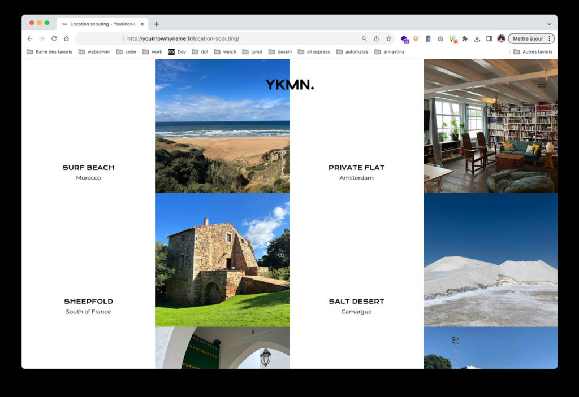
Task: Share this page using the share icon
Action: [x=376, y=38]
